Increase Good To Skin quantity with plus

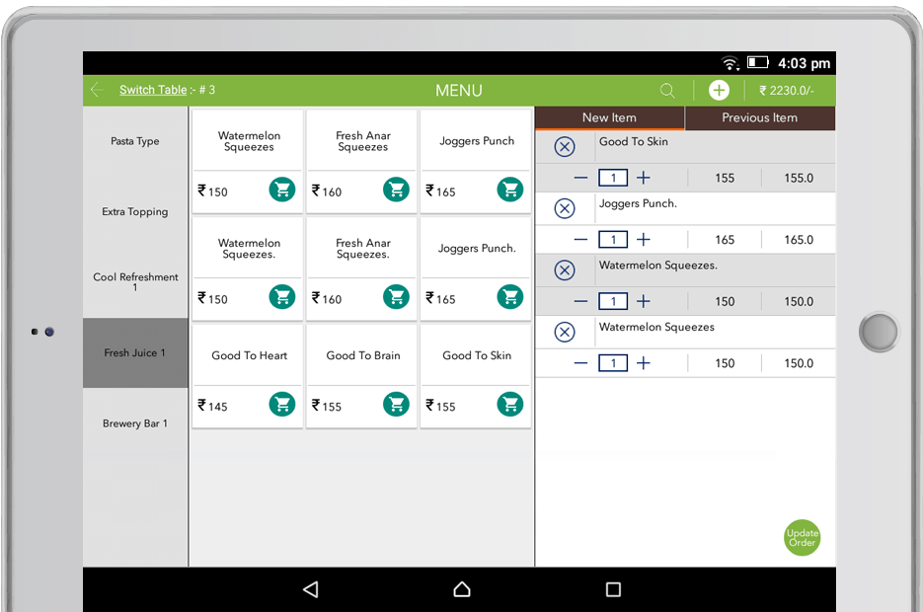[x=644, y=178]
